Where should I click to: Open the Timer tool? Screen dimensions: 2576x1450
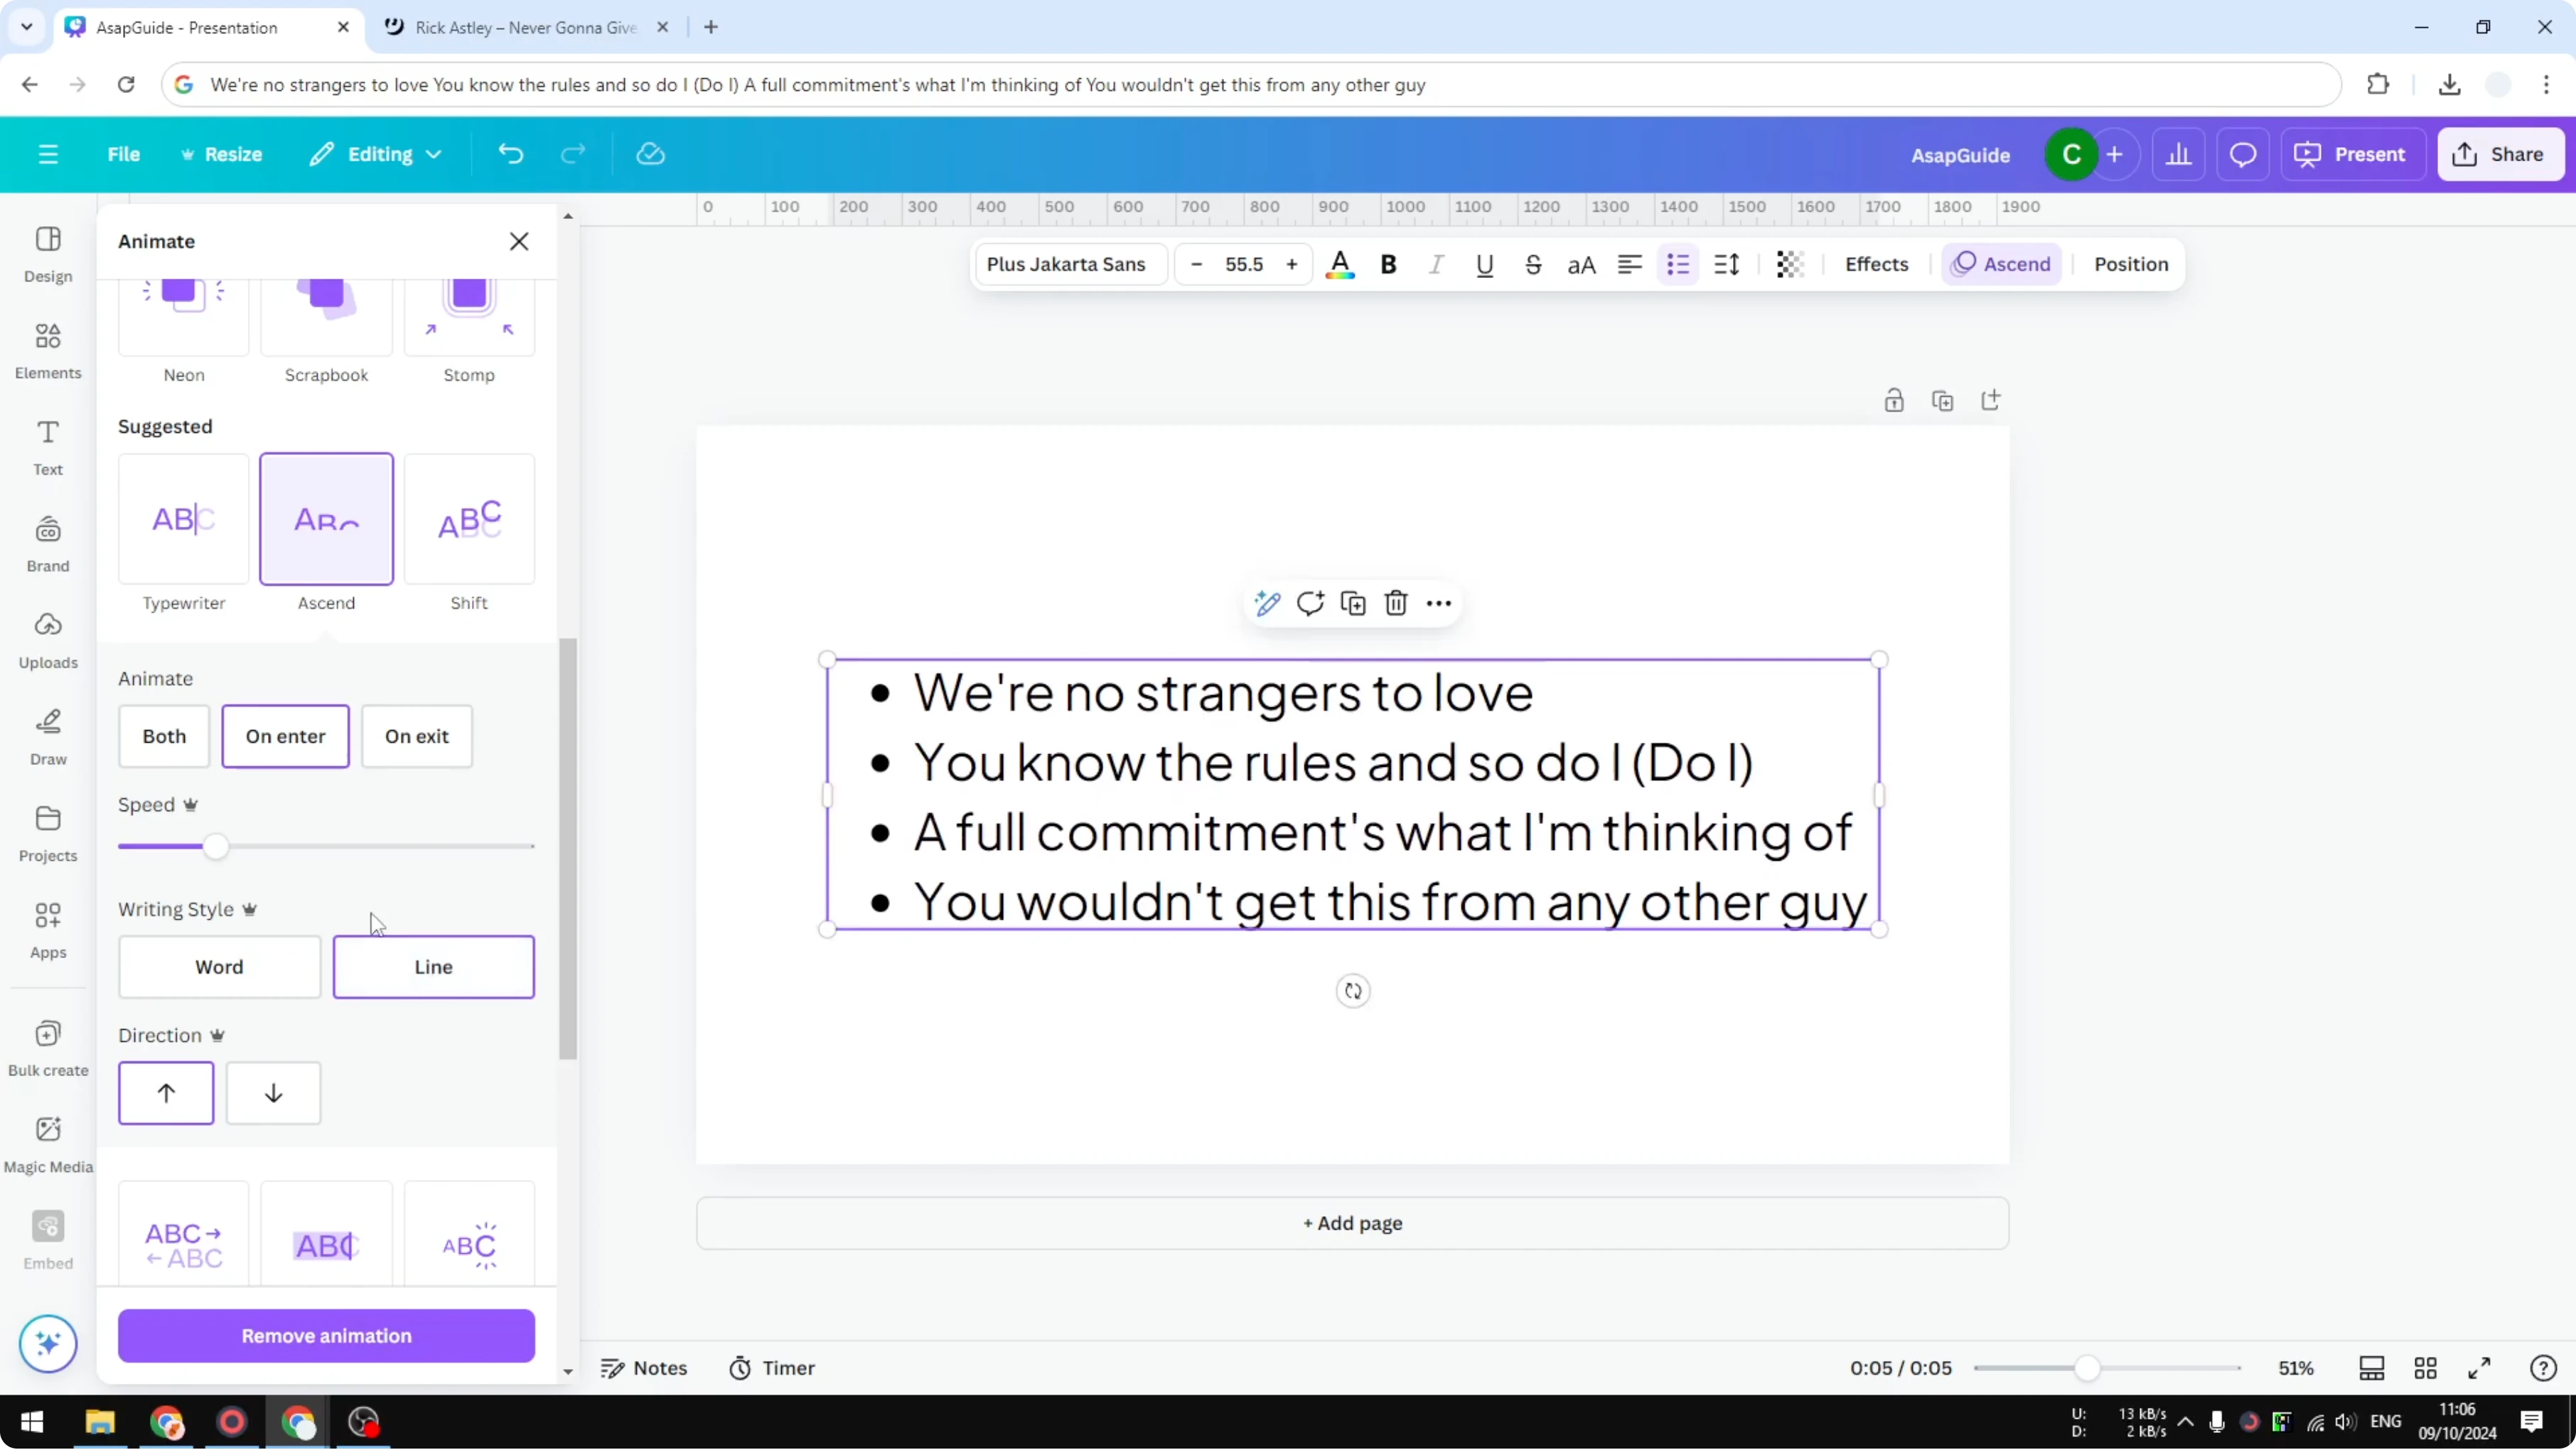tap(772, 1369)
